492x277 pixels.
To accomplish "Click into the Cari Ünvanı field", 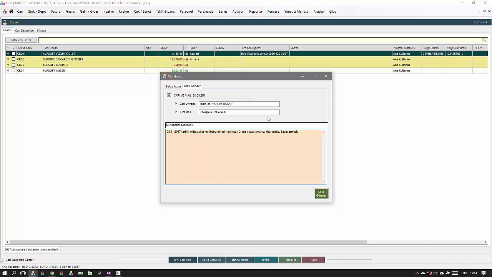I will pos(239,104).
